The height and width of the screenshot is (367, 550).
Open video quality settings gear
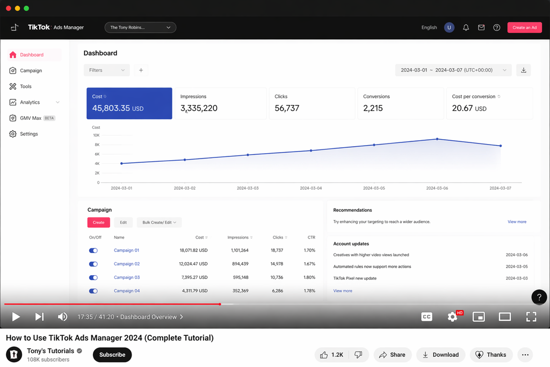click(452, 317)
